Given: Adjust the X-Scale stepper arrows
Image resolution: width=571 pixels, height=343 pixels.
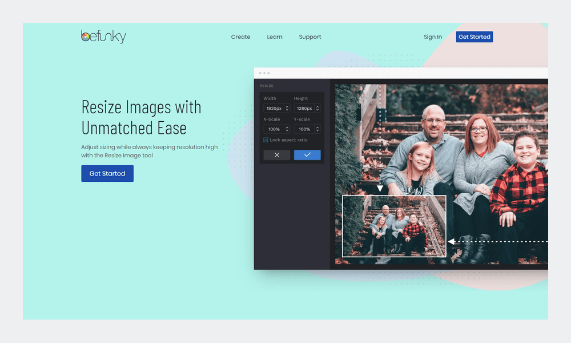Looking at the screenshot, I should click(287, 129).
